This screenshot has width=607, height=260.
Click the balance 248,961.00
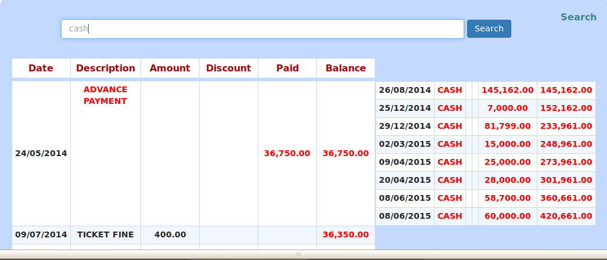pos(566,144)
